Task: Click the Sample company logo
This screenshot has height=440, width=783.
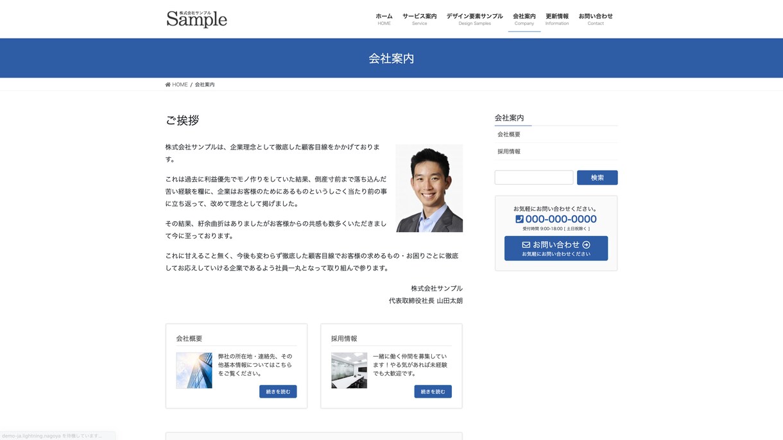Action: click(196, 19)
